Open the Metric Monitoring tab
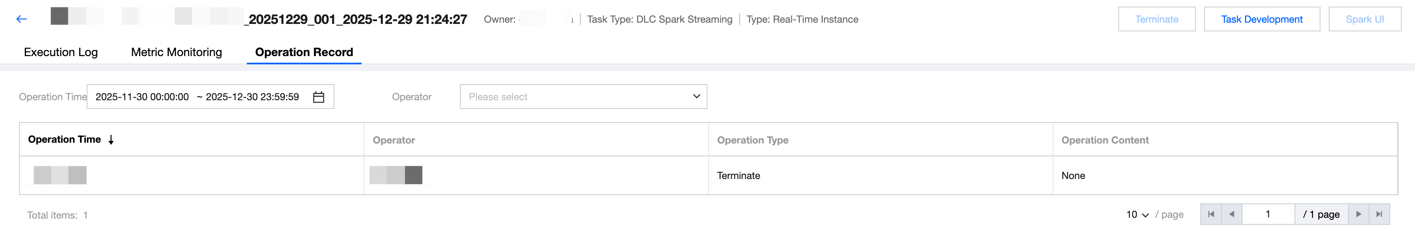 [176, 52]
